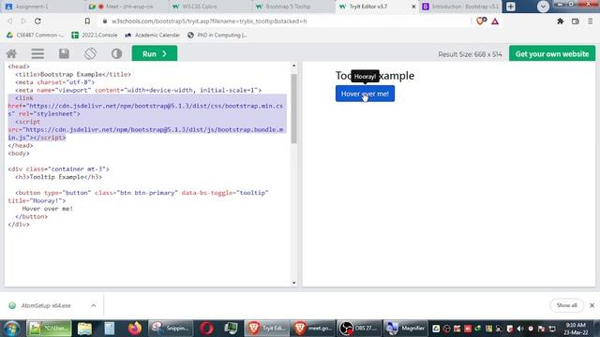Open Academic Calendar bookmark
The width and height of the screenshot is (600, 337).
[x=152, y=36]
